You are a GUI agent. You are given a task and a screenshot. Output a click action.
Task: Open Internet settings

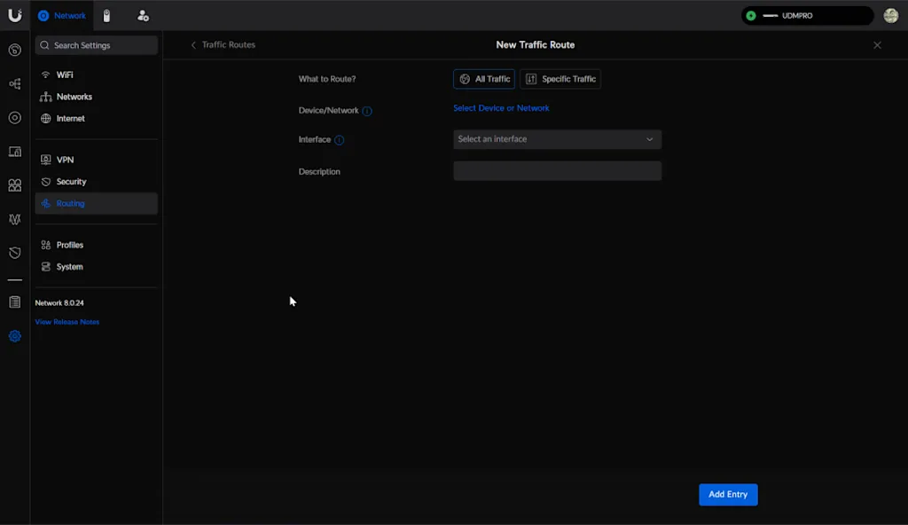coord(96,118)
